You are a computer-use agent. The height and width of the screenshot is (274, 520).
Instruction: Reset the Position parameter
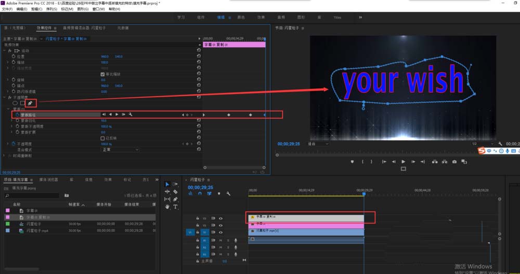199,56
